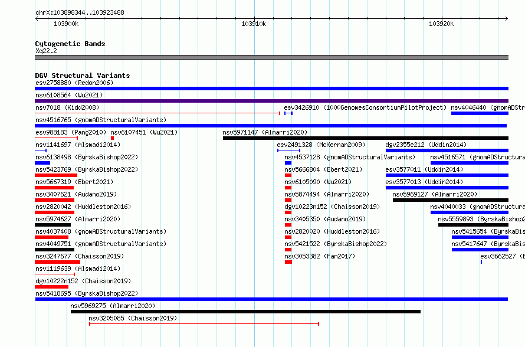Image resolution: width=525 pixels, height=347 pixels.
Task: Click the nsv4040033 gnomAD label
Action: coord(477,207)
